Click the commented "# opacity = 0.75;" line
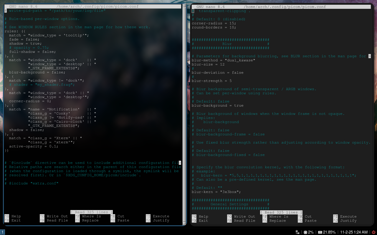The height and width of the screenshot is (235, 377). (29, 48)
